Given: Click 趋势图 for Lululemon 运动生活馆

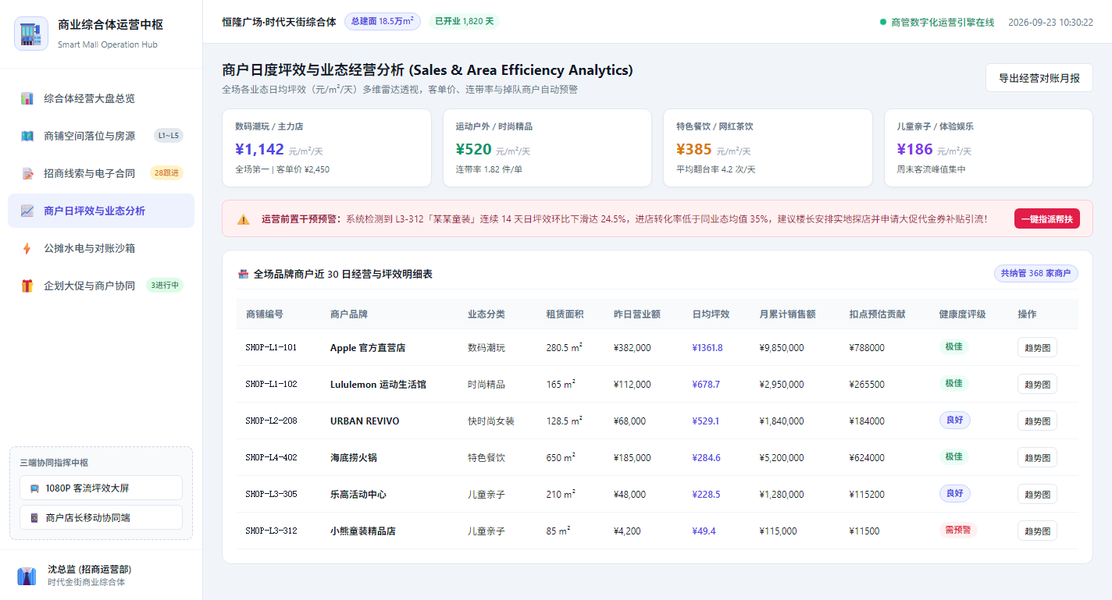Looking at the screenshot, I should [x=1037, y=384].
